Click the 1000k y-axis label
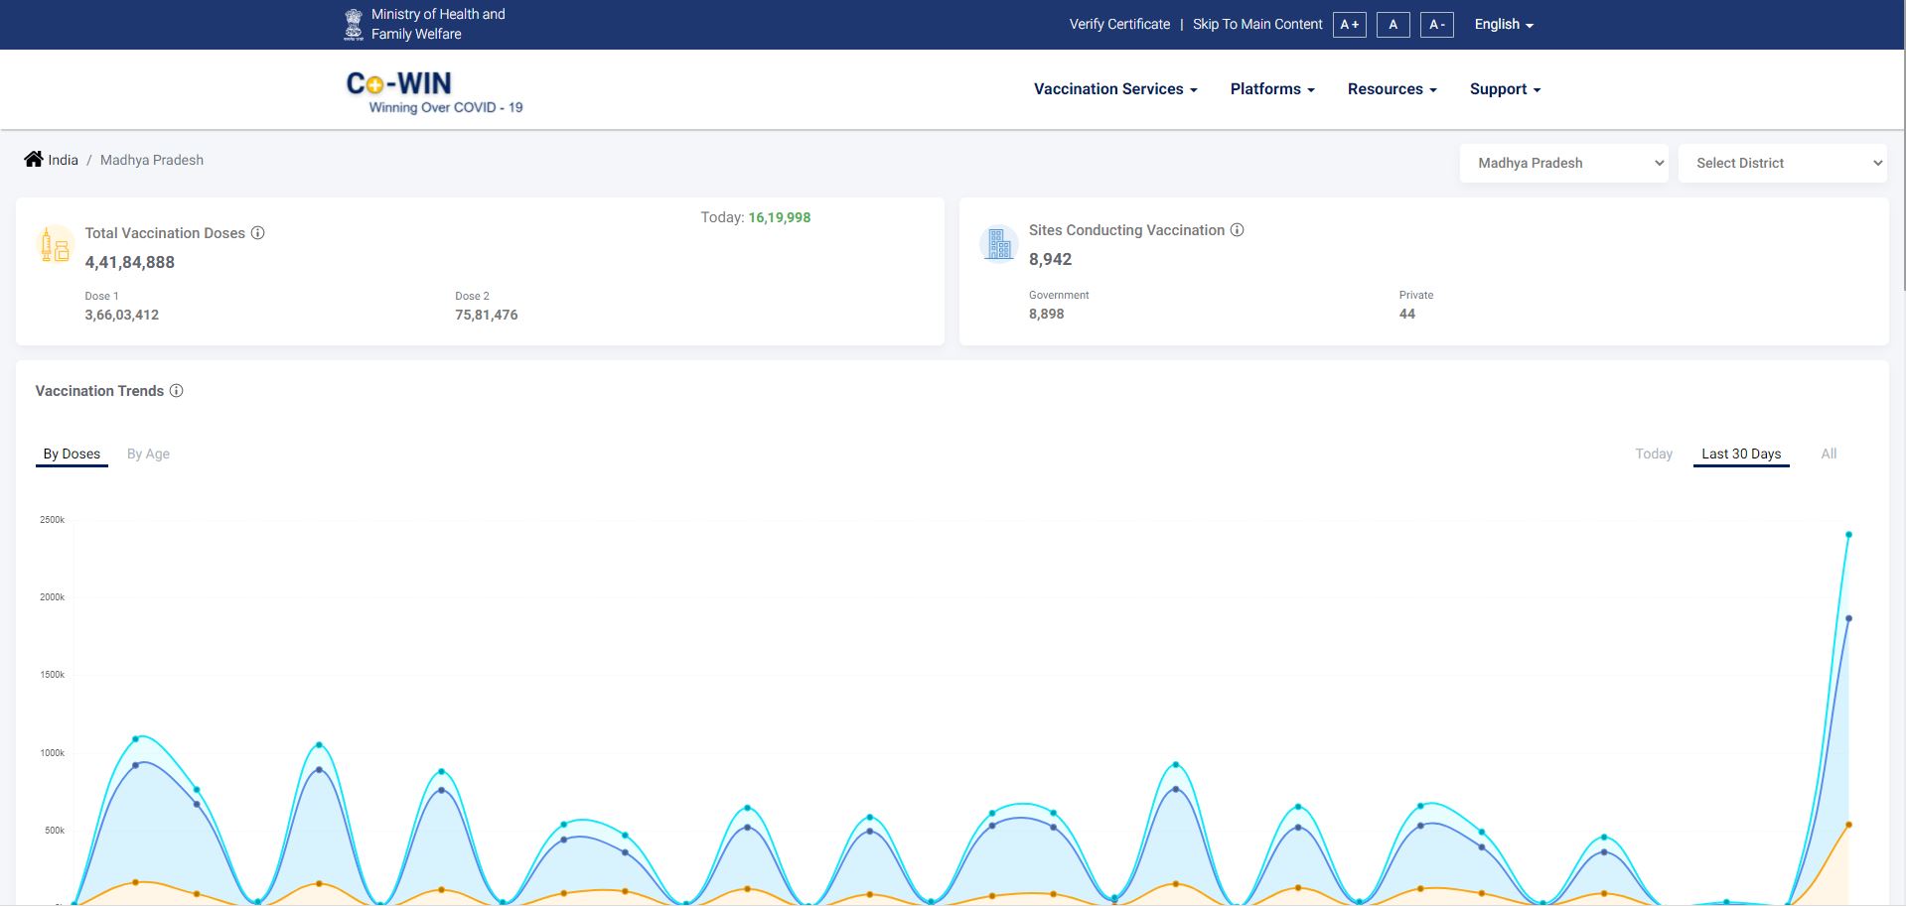Screen dimensions: 1906x908 click(x=52, y=753)
